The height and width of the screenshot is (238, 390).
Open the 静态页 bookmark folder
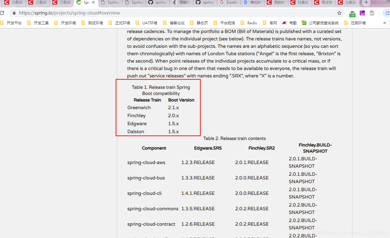click(x=199, y=23)
